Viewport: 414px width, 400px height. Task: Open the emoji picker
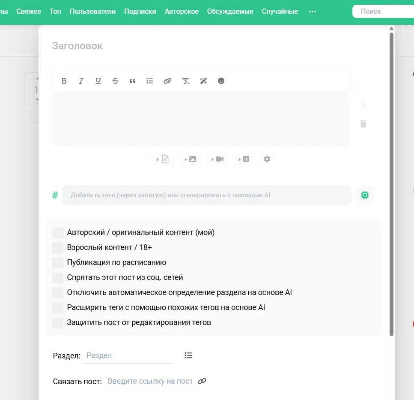pyautogui.click(x=221, y=81)
